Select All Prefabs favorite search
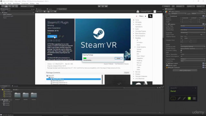 (x=8, y=95)
